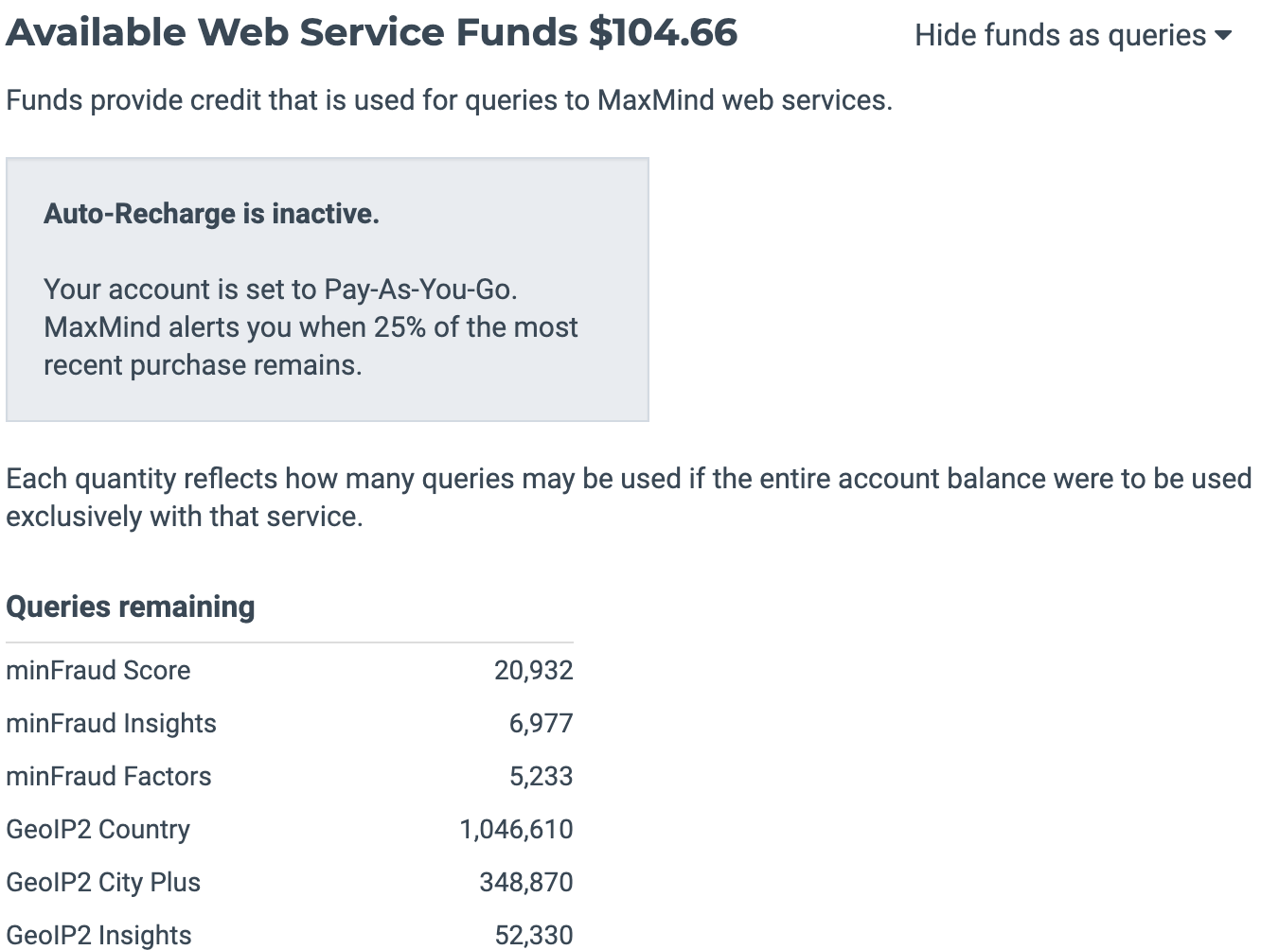Select the minFraud Factors row label
The width and height of the screenshot is (1261, 950).
point(109,777)
